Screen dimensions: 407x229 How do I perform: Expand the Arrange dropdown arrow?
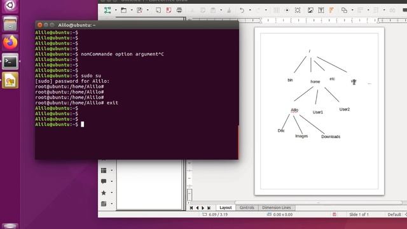(352, 10)
